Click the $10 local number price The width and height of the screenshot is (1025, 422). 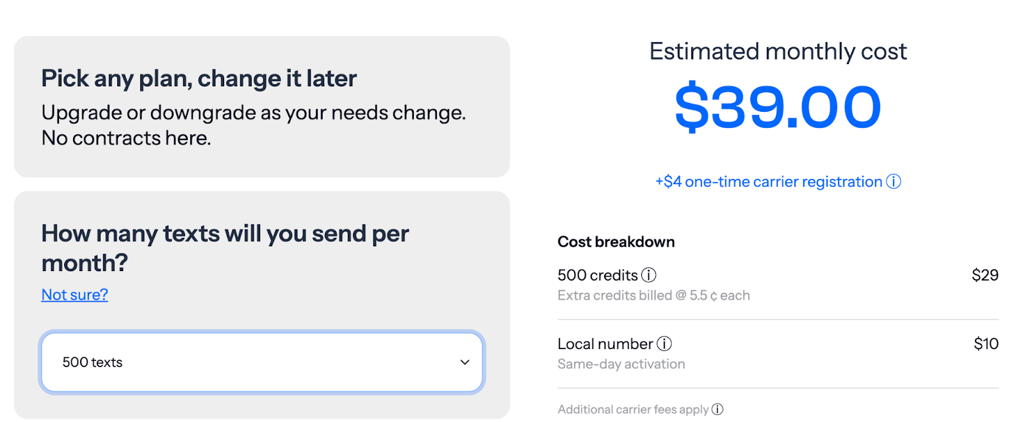pos(986,344)
